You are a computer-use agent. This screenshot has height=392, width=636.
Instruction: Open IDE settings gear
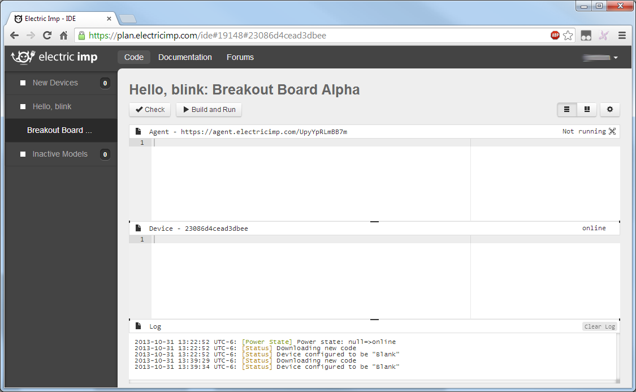coord(609,110)
